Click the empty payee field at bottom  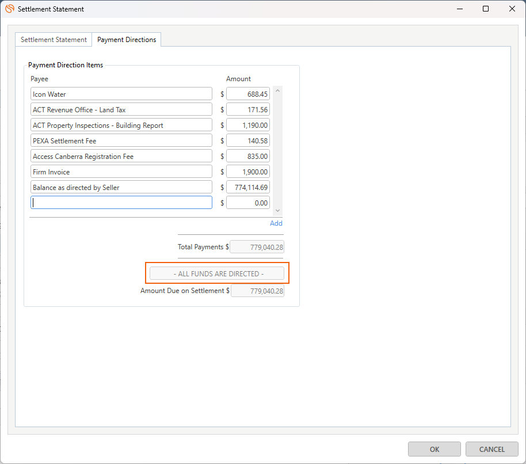click(x=121, y=203)
